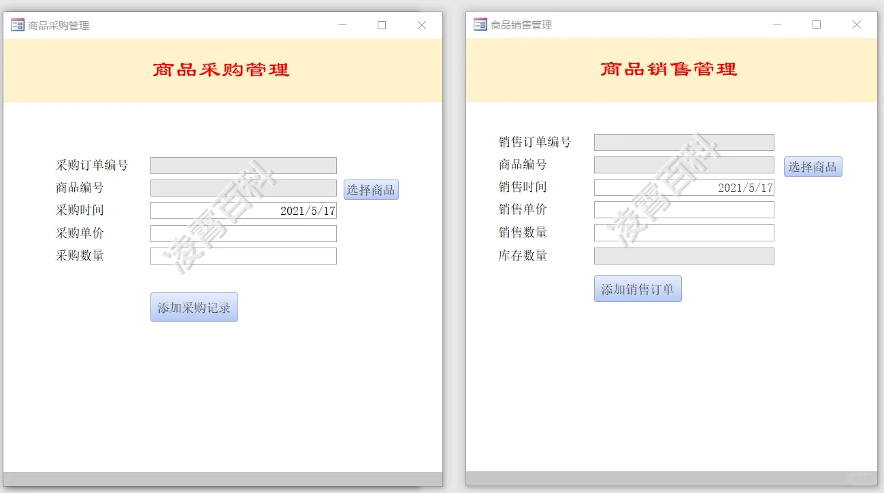Image resolution: width=884 pixels, height=493 pixels.
Task: Click 选择商品 button in the purchase form
Action: [370, 190]
